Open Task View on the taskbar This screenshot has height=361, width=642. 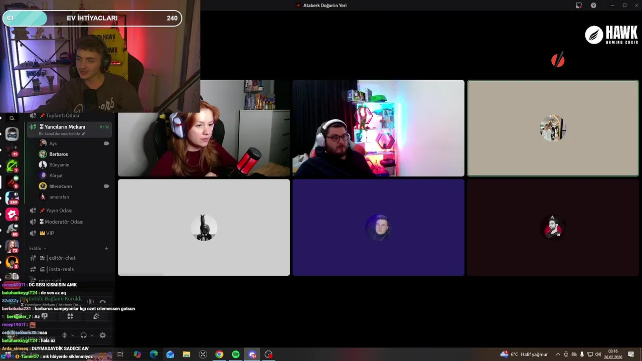click(x=120, y=354)
